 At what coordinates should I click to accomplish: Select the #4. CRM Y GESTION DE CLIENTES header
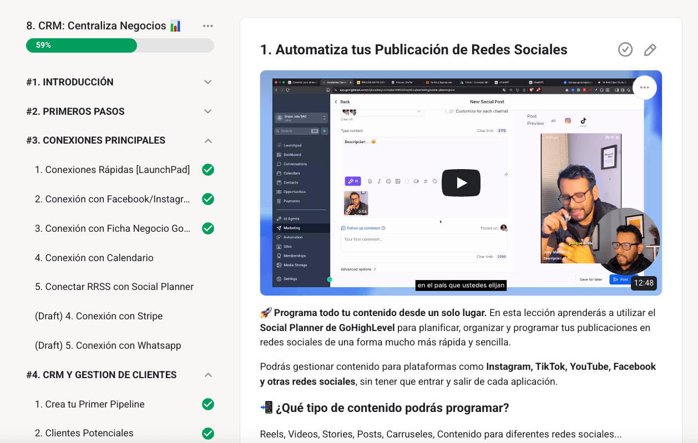[x=101, y=375]
